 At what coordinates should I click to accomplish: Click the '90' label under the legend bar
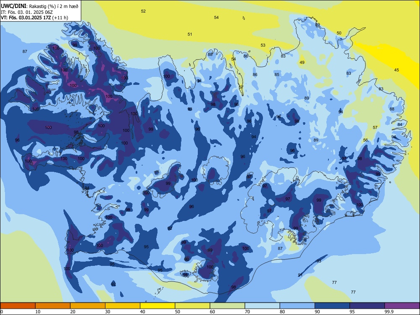click(x=317, y=312)
